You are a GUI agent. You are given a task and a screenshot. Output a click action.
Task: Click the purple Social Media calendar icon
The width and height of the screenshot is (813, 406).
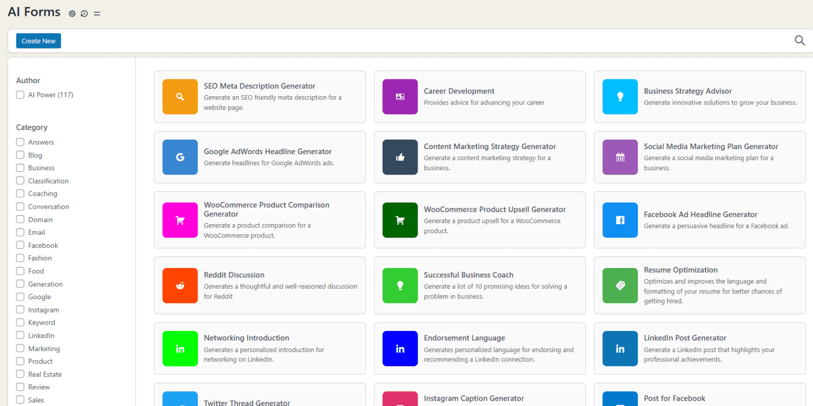click(x=620, y=157)
